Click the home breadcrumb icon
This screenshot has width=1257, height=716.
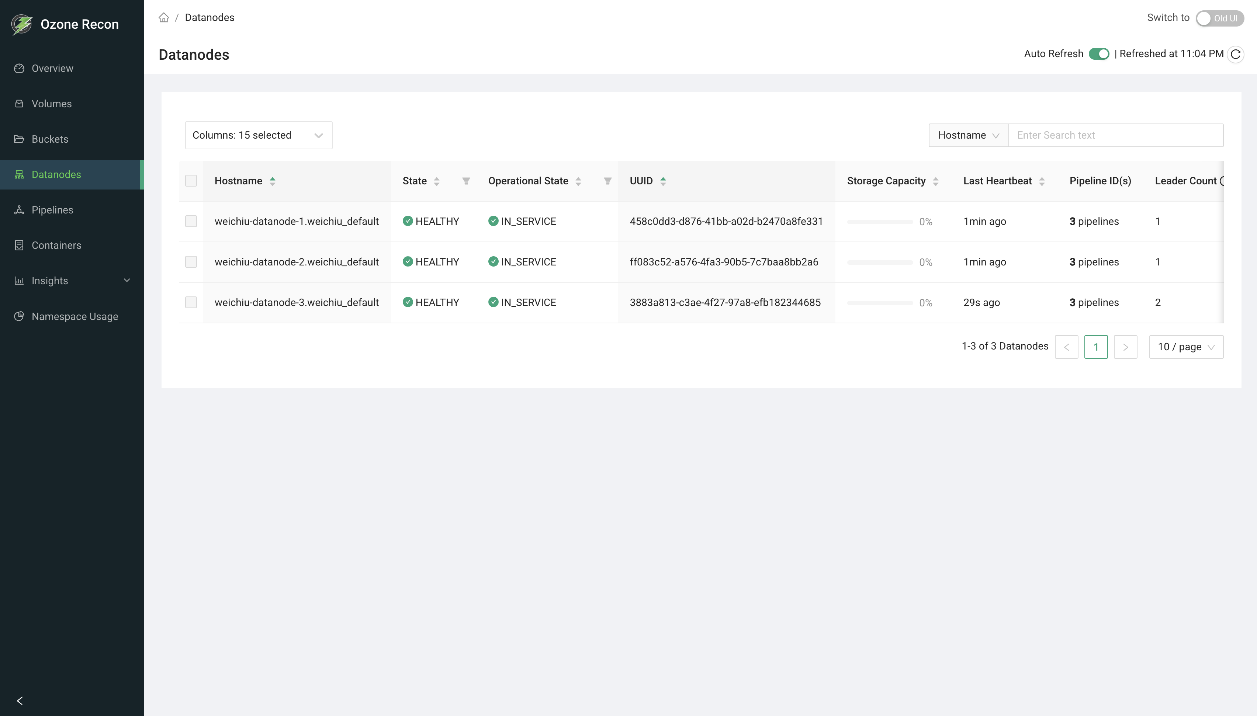164,17
